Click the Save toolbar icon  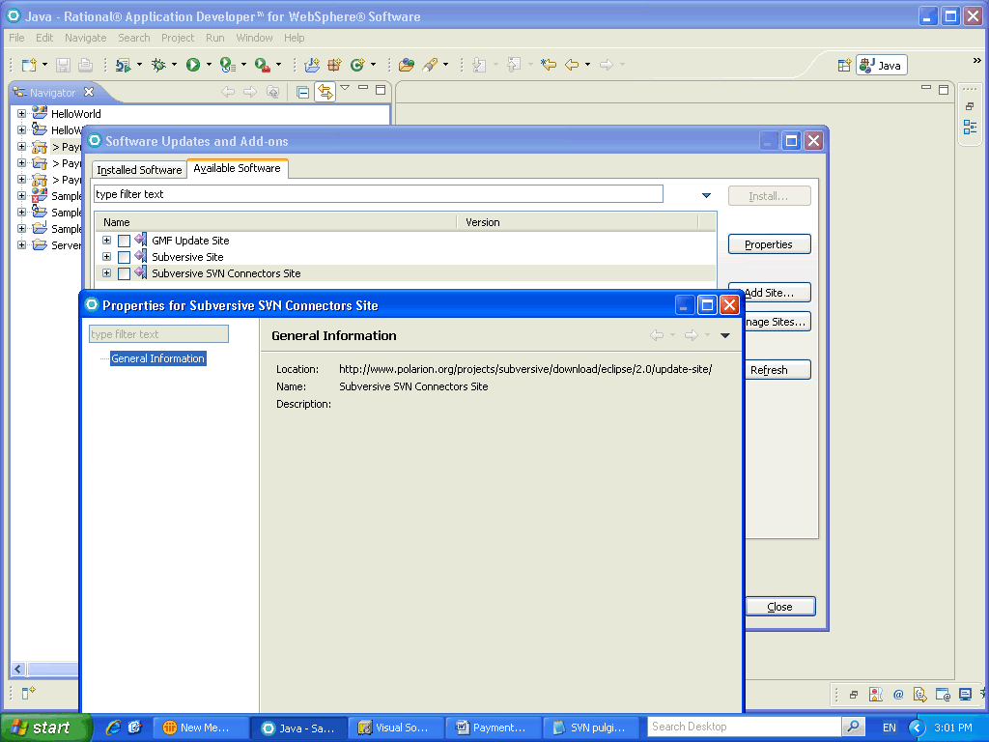click(x=63, y=65)
